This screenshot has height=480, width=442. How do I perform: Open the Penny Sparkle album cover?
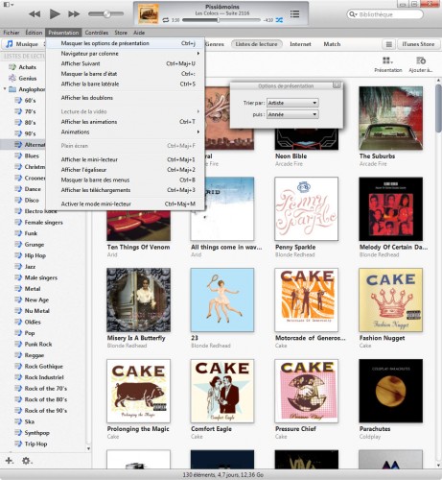[306, 209]
